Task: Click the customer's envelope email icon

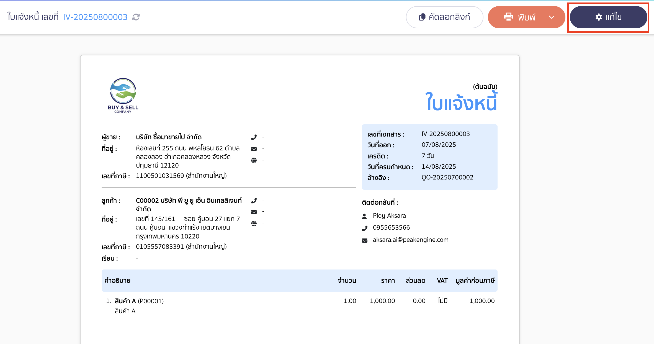Action: [254, 212]
